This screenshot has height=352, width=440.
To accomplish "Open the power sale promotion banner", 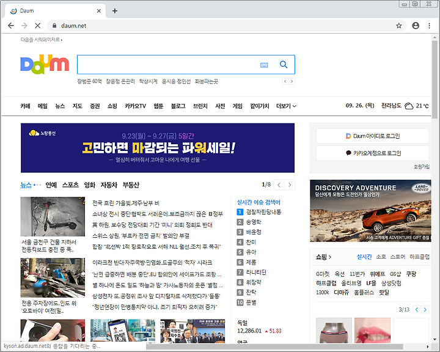I will tap(158, 148).
